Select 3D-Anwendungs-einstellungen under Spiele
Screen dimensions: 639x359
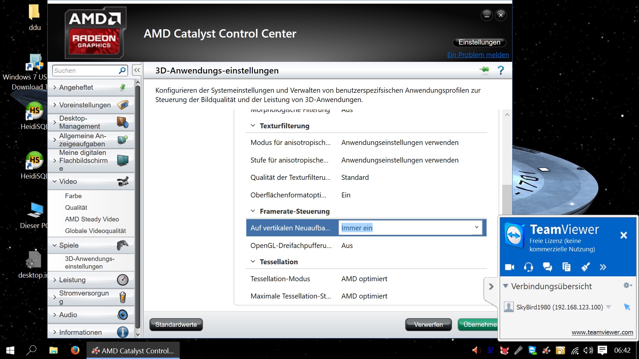pyautogui.click(x=90, y=263)
